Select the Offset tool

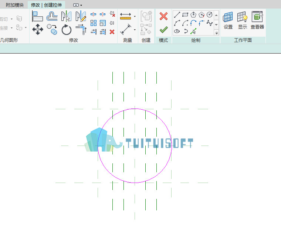pos(52,16)
